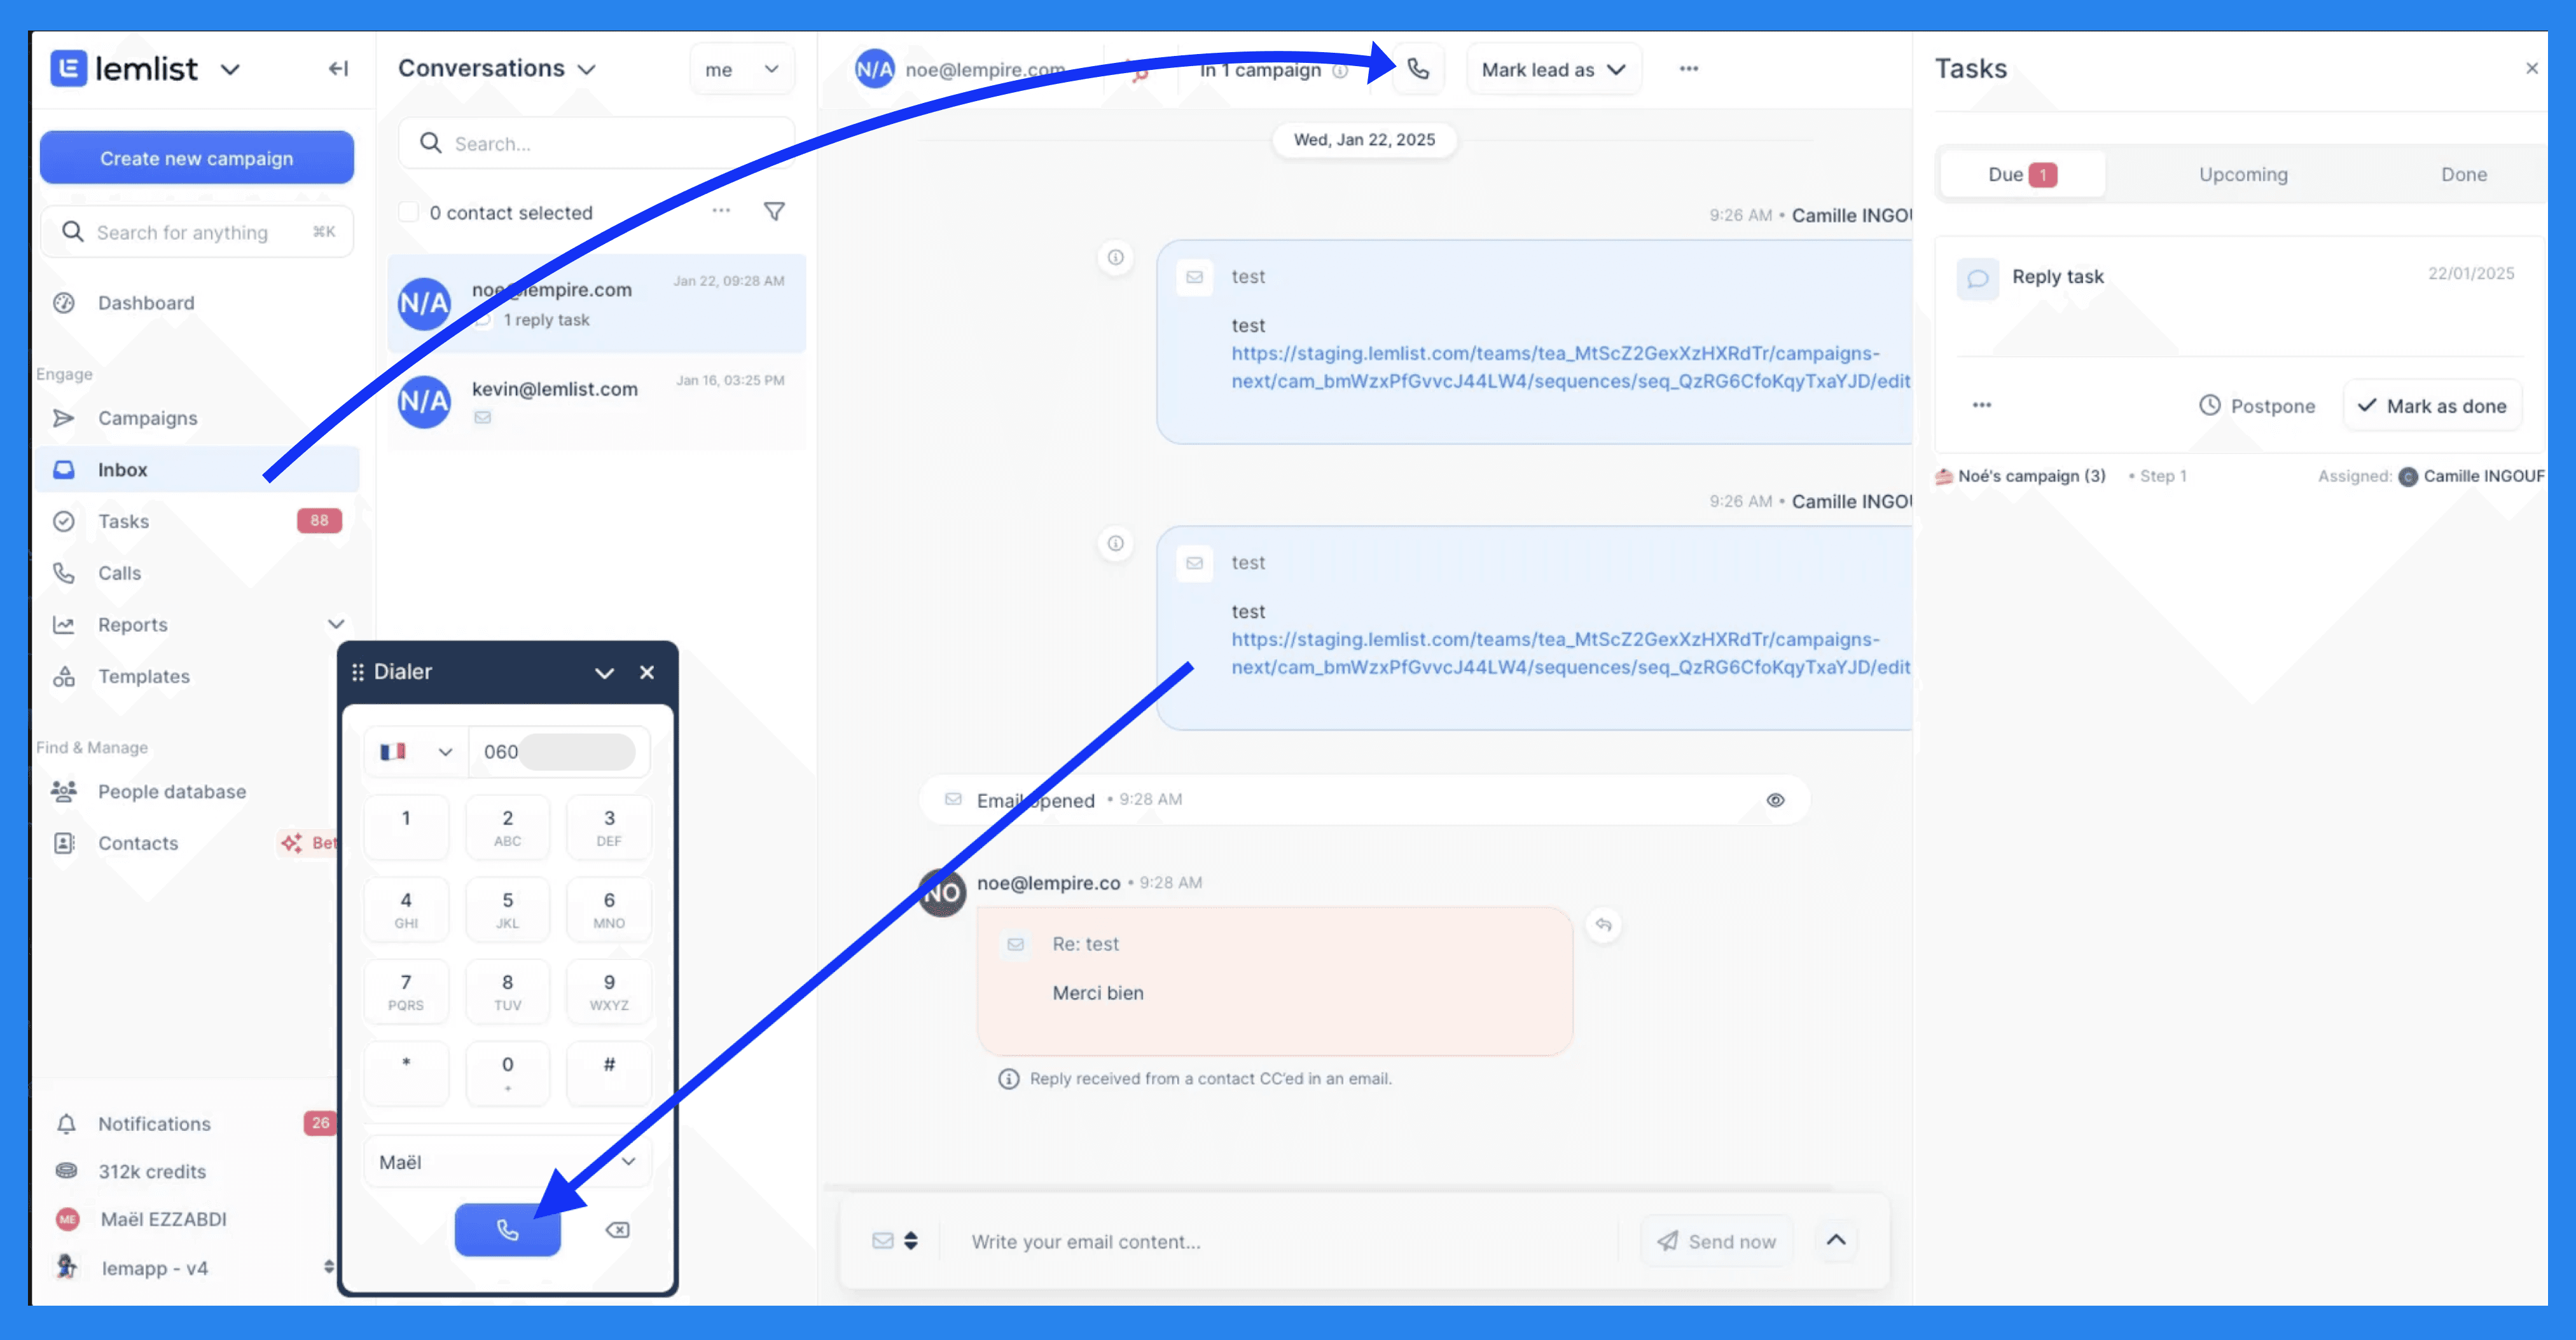Open People database
This screenshot has height=1340, width=2576.
[171, 791]
